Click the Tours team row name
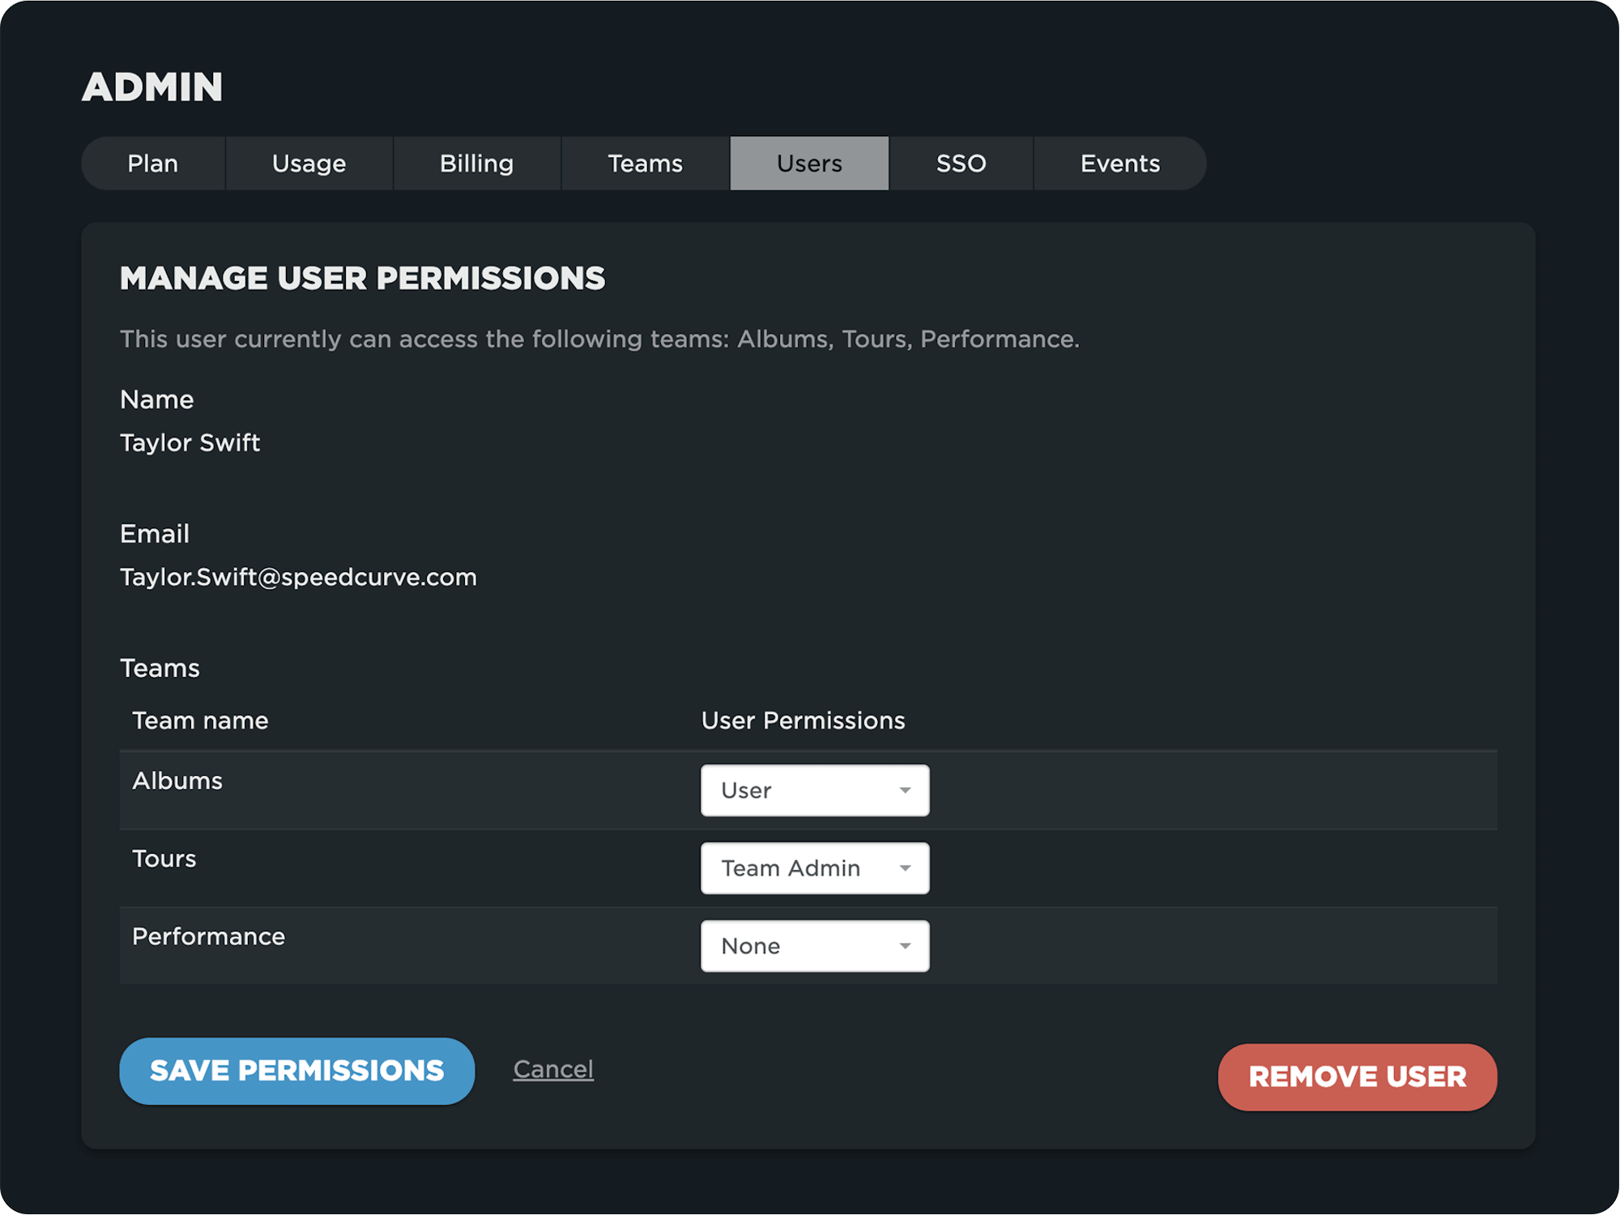Image resolution: width=1620 pixels, height=1215 pixels. (164, 859)
